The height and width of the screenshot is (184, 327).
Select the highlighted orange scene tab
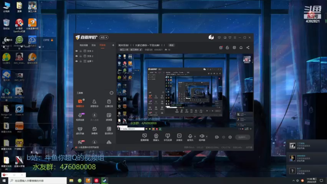click(x=103, y=45)
